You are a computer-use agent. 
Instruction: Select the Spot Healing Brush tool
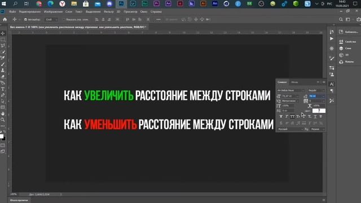click(3, 58)
